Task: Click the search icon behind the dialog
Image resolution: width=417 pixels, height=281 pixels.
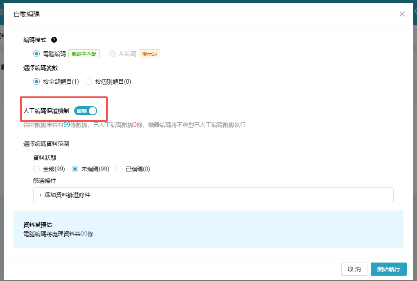Action: click(x=415, y=12)
